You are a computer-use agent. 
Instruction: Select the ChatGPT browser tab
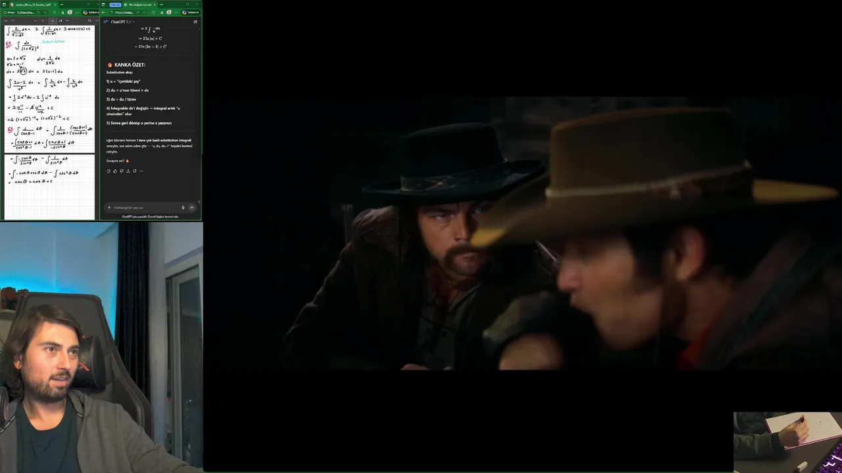pyautogui.click(x=139, y=5)
